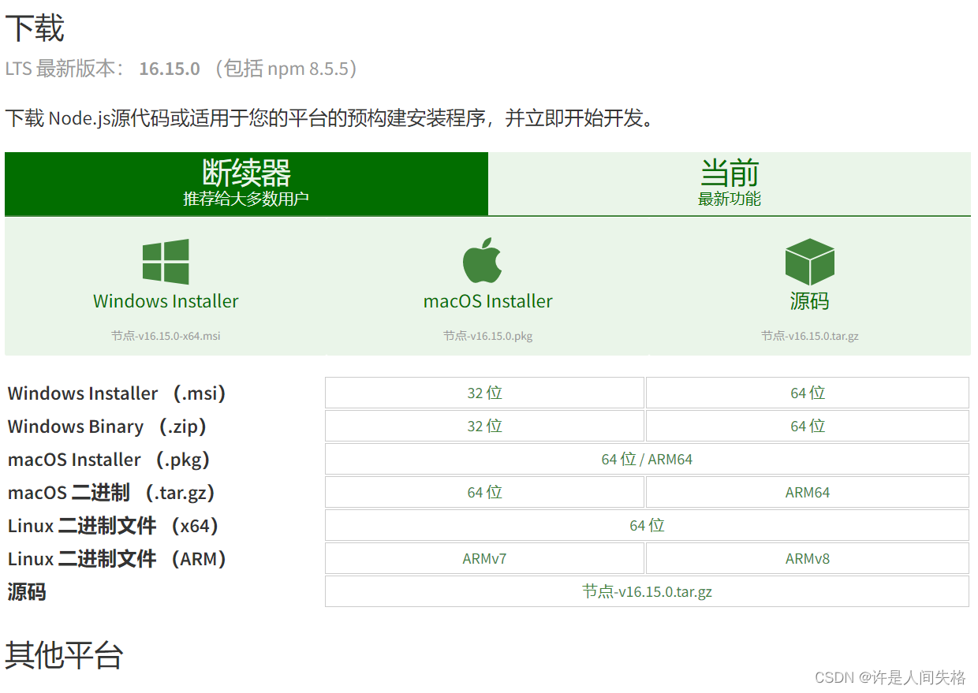Open the 源码 link under the cube icon
The image size is (978, 693).
(x=809, y=301)
